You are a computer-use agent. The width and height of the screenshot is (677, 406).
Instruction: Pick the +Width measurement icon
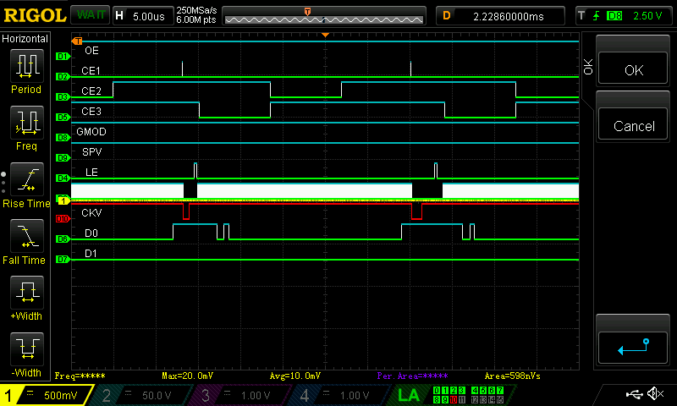(x=25, y=294)
